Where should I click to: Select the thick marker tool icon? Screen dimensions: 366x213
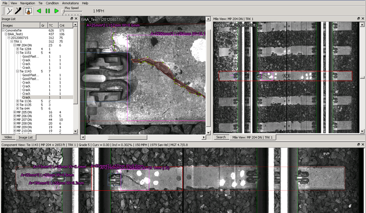pos(18,11)
